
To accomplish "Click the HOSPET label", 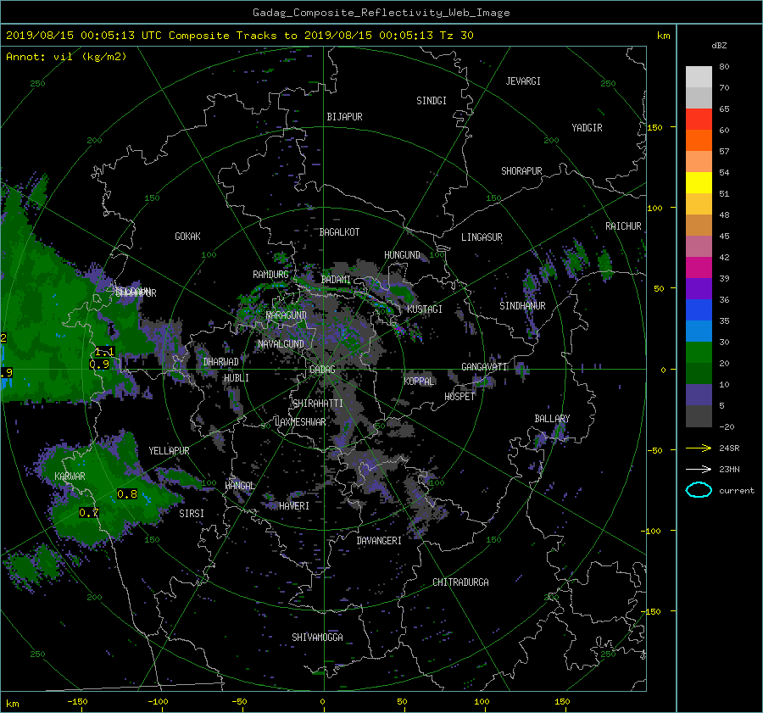I will pos(459,397).
